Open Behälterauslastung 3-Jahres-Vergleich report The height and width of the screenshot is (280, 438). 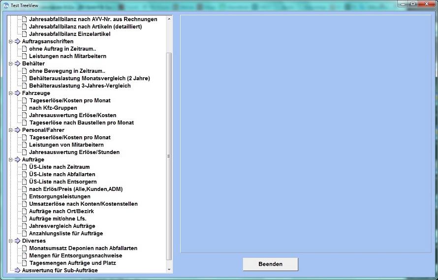pos(80,86)
